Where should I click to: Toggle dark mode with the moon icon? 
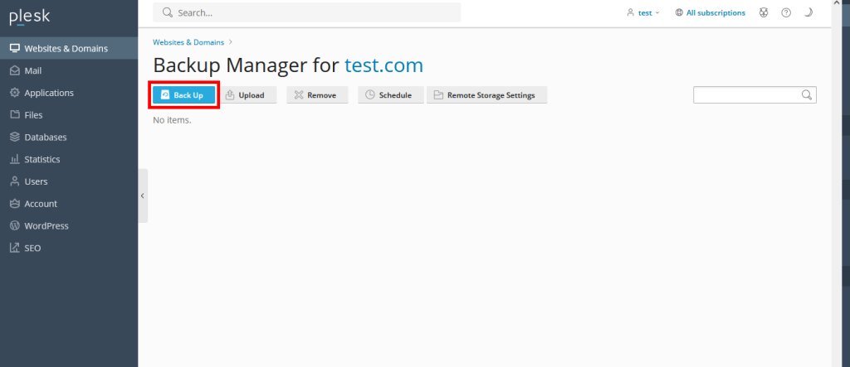pos(808,13)
